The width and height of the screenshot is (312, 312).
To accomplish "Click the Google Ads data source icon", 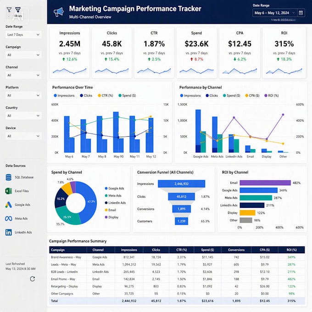I will 9,205.
